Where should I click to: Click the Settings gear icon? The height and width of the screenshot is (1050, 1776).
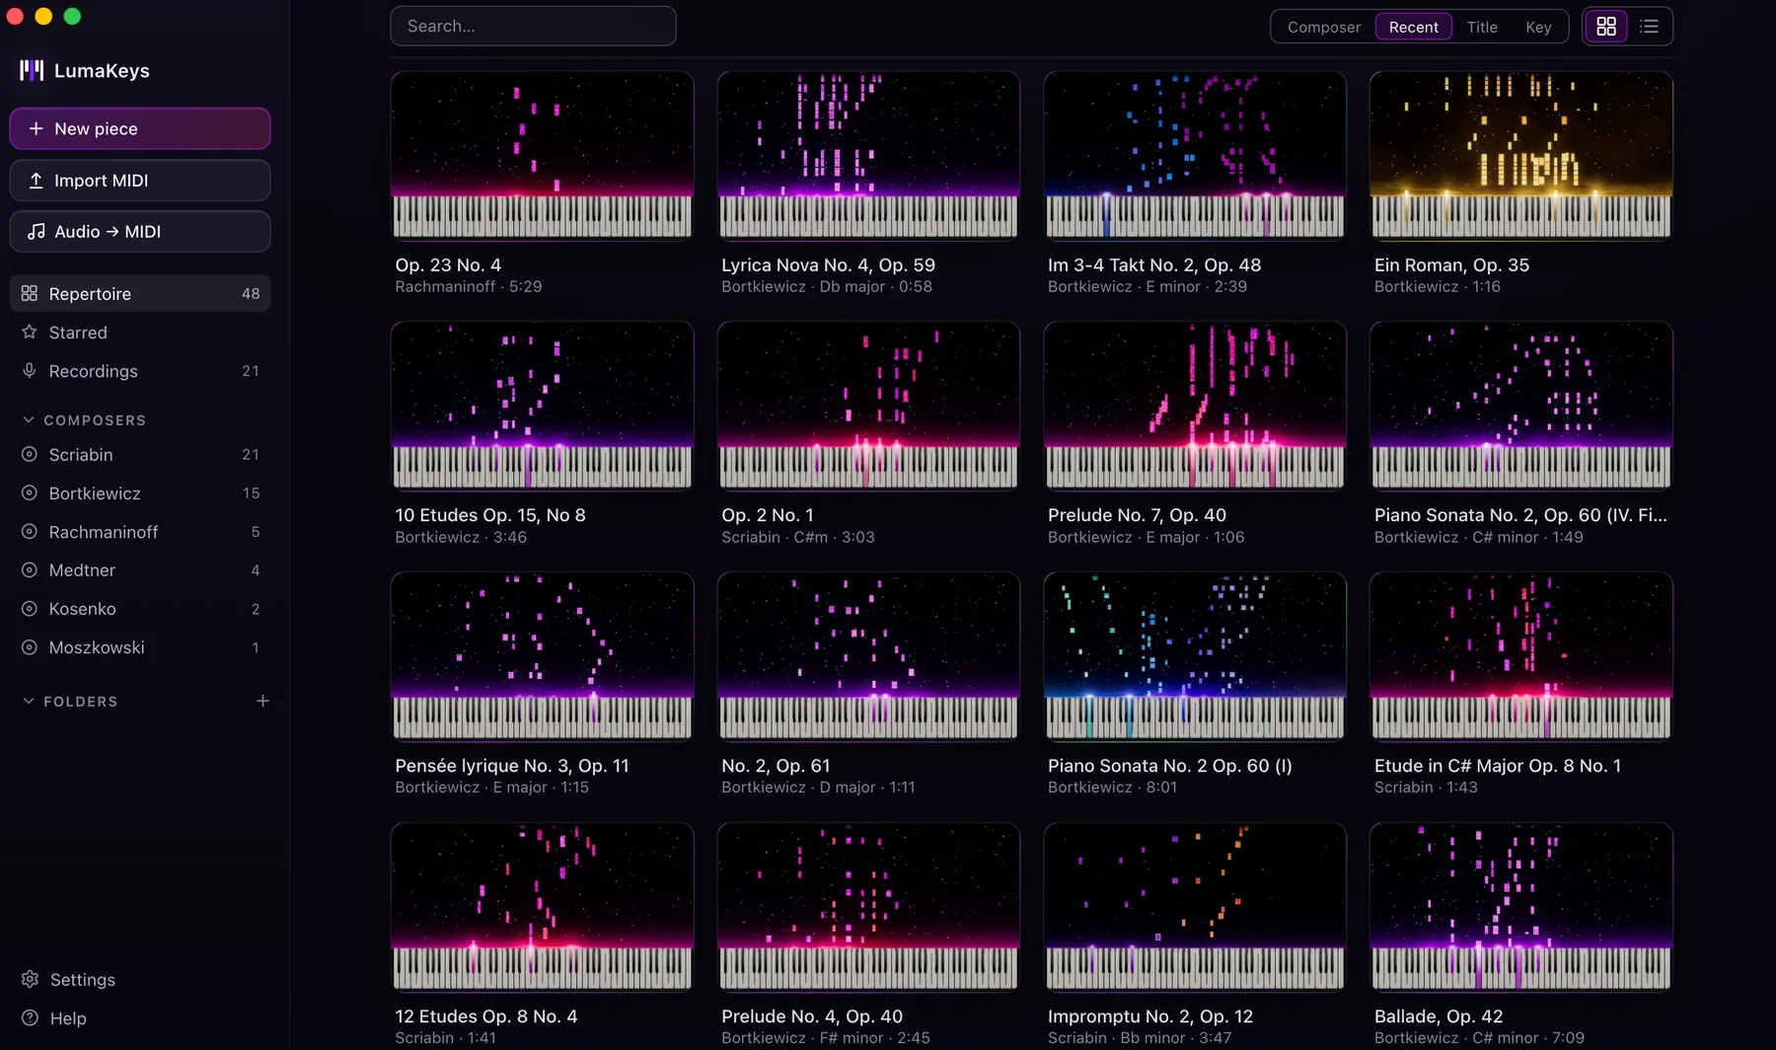point(31,979)
